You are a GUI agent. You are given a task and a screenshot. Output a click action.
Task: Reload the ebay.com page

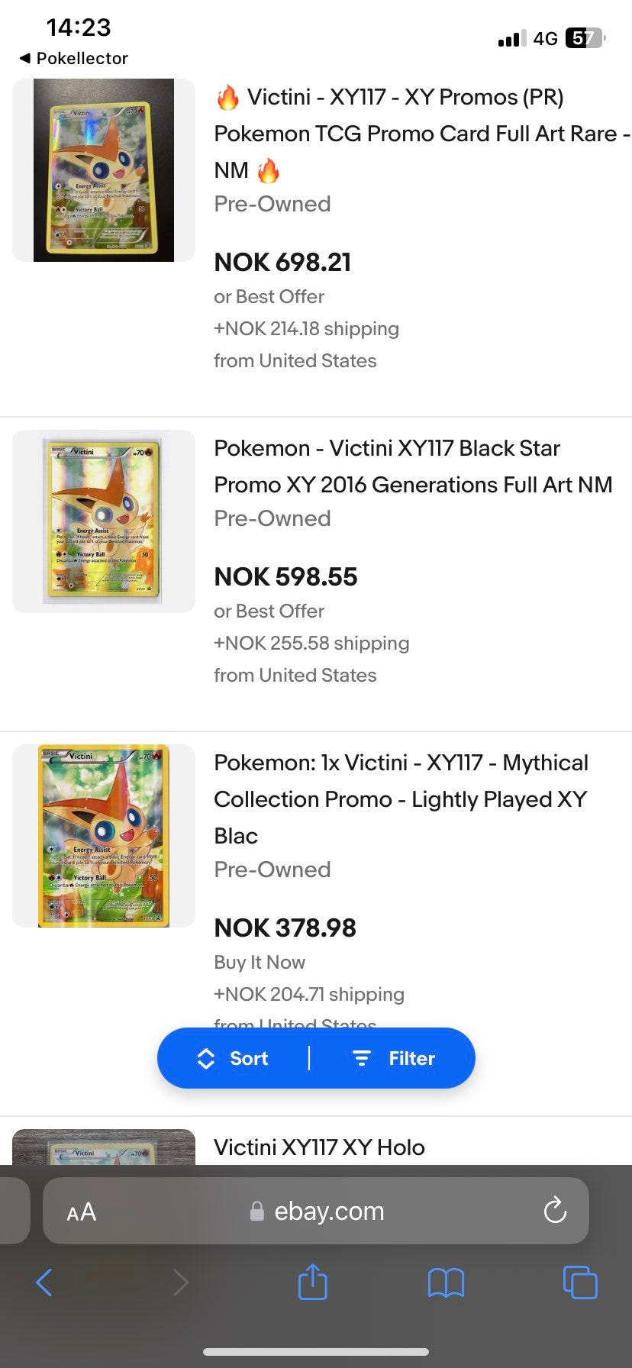point(555,1210)
